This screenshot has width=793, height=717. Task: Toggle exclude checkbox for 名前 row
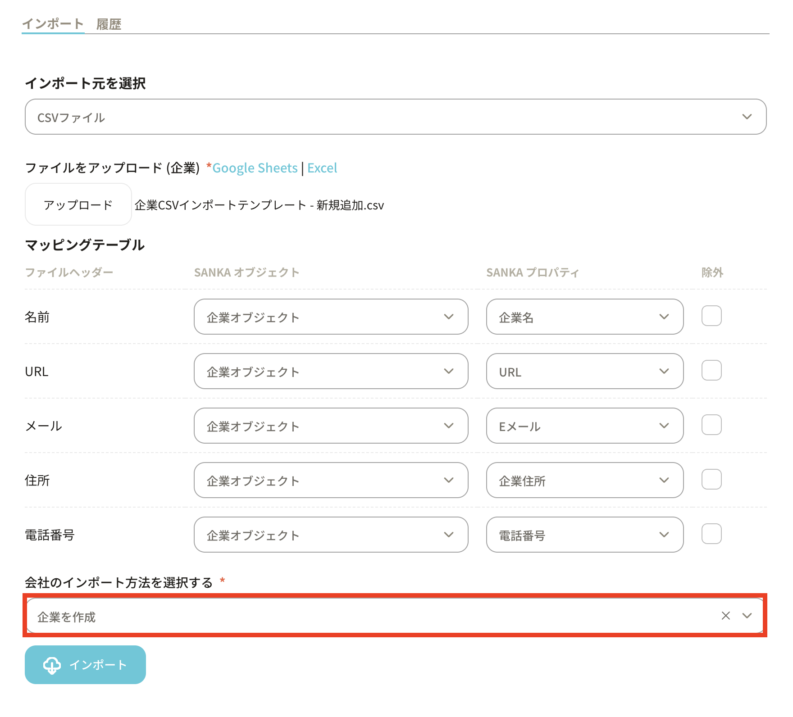711,316
